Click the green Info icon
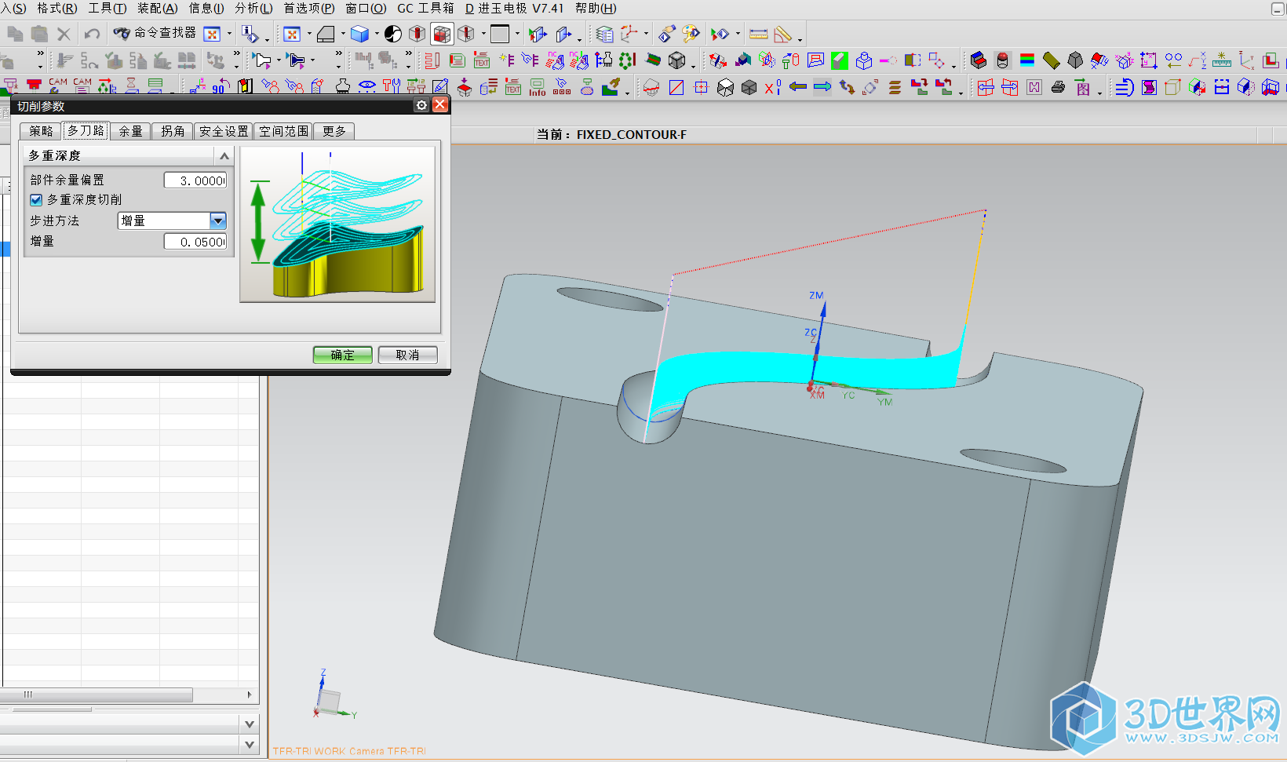This screenshot has width=1287, height=762. click(x=538, y=86)
